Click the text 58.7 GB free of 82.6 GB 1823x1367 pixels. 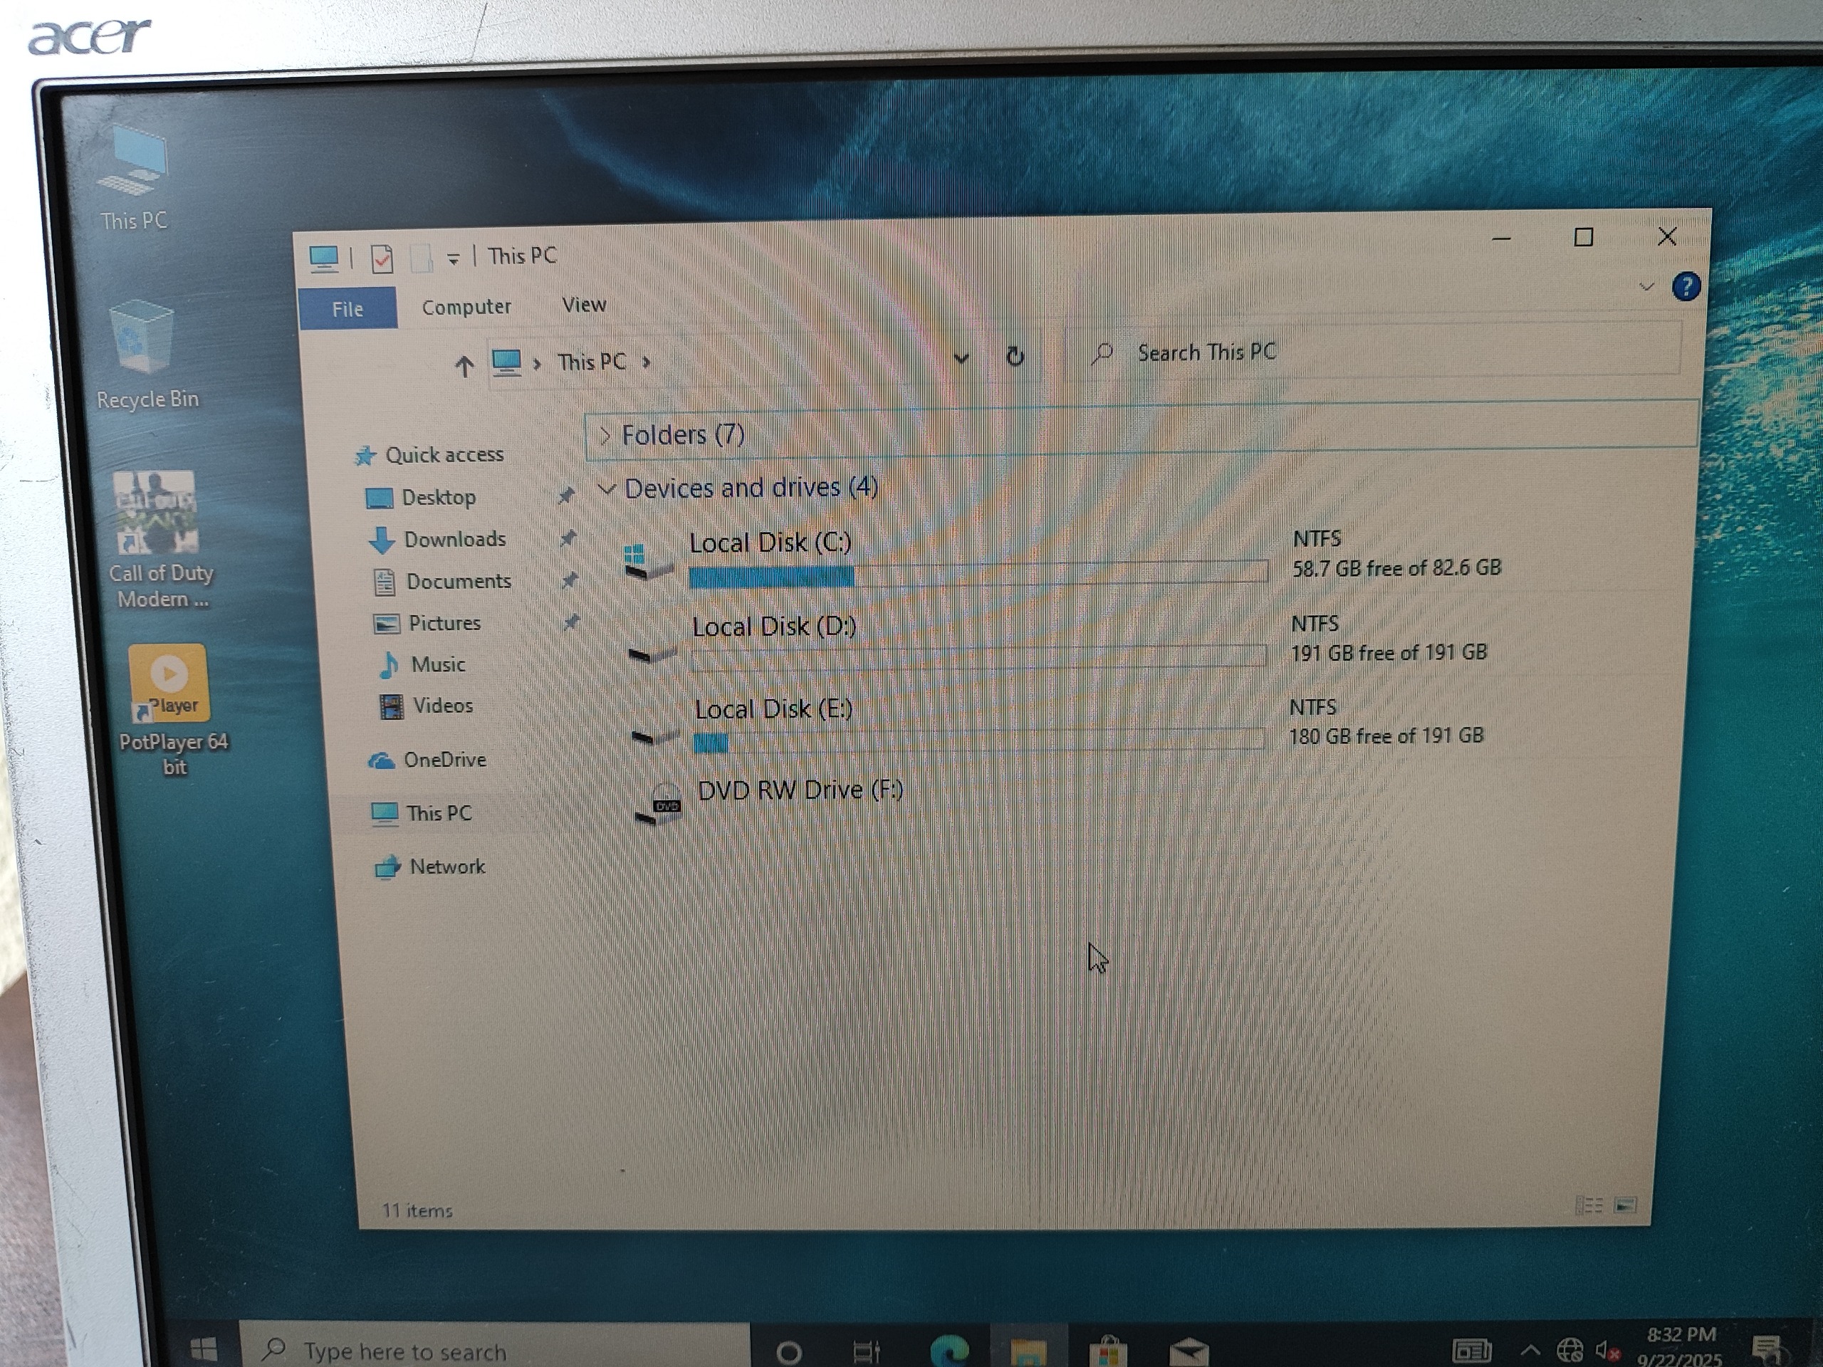pyautogui.click(x=1397, y=567)
